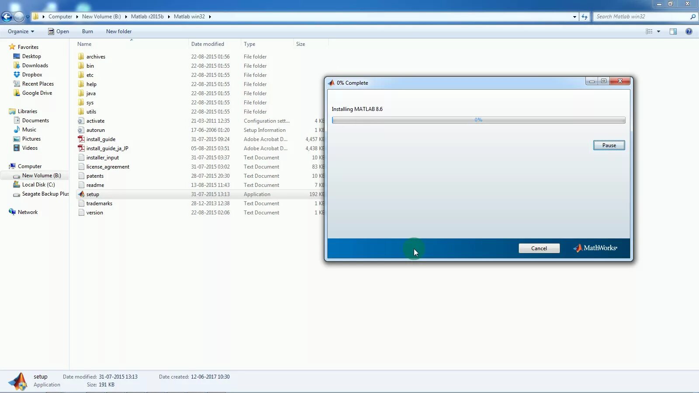This screenshot has width=699, height=393.
Task: Click the installation progress bar at 0%
Action: coord(478,120)
